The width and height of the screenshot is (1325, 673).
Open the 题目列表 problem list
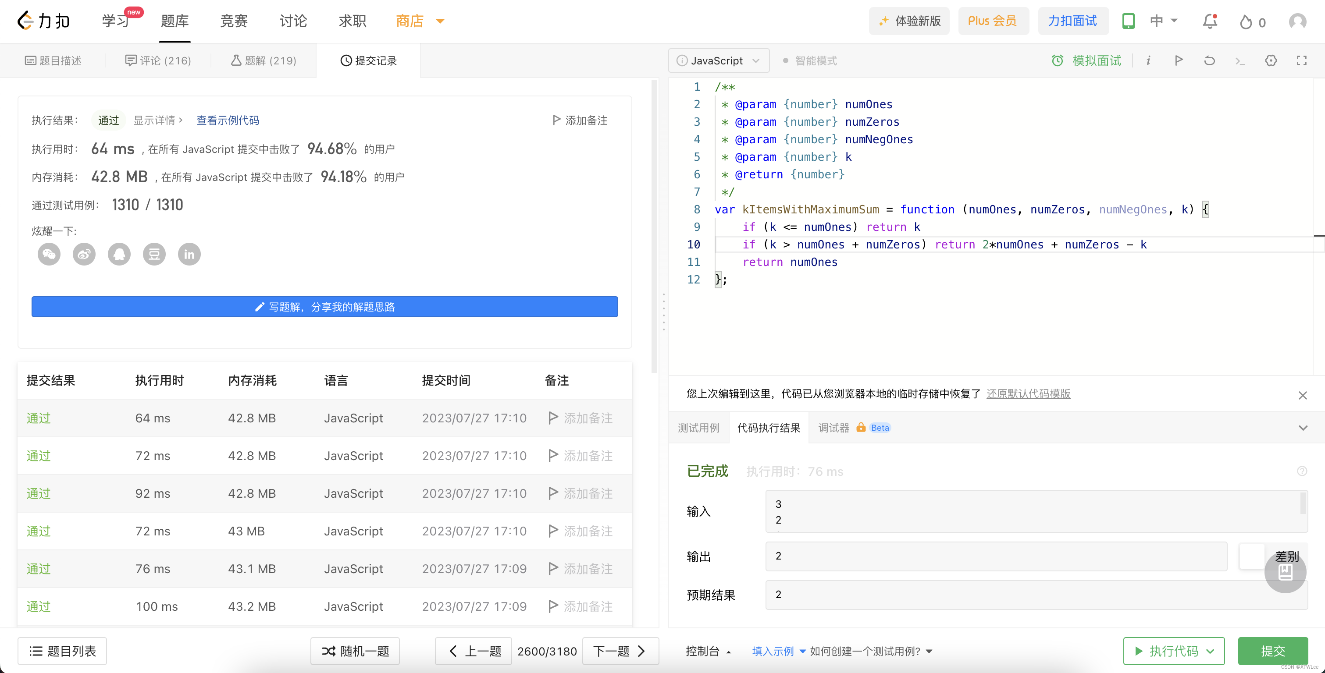coord(62,652)
